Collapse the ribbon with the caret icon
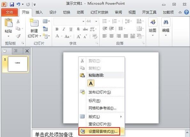190x137 pixels. [x=180, y=12]
